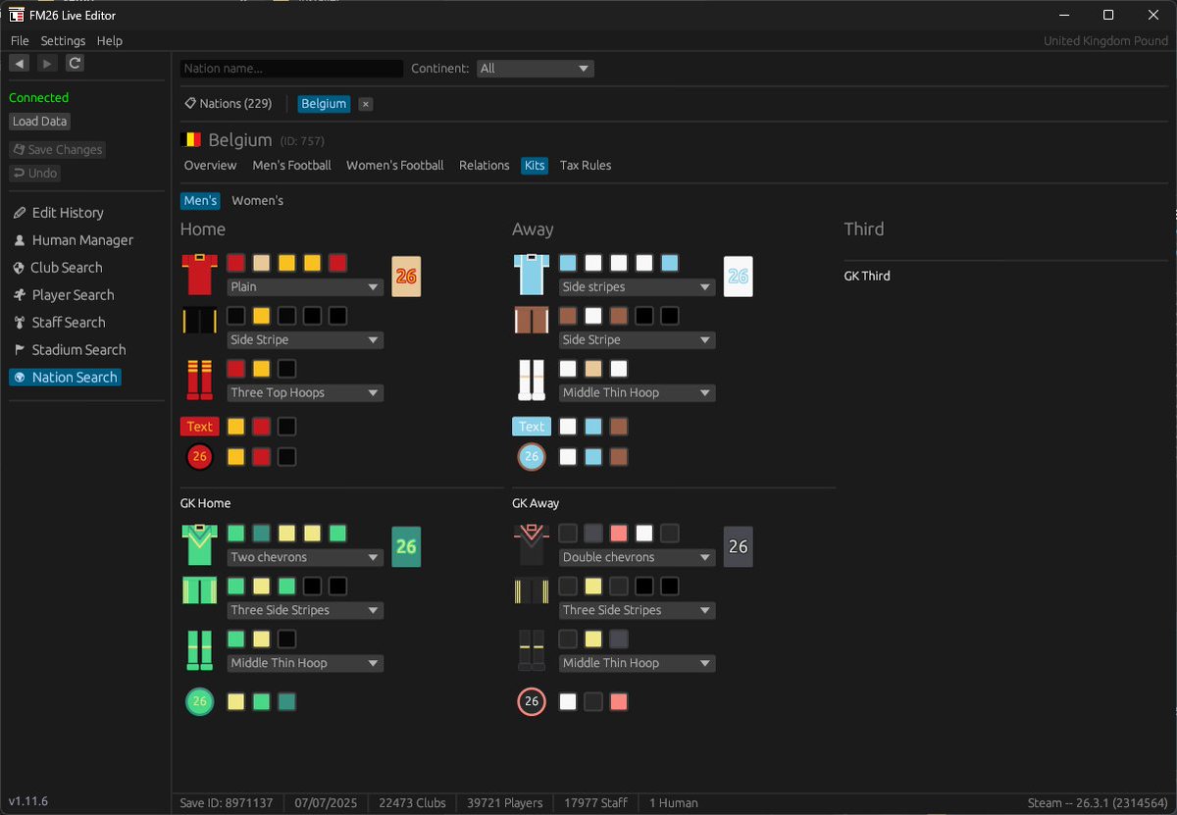This screenshot has height=815, width=1177.
Task: Switch to the Overview tab
Action: coord(210,166)
